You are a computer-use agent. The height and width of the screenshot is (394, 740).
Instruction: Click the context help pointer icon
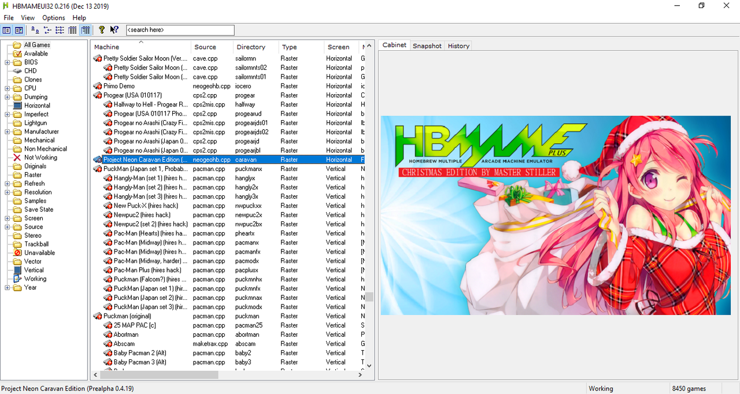coord(114,30)
